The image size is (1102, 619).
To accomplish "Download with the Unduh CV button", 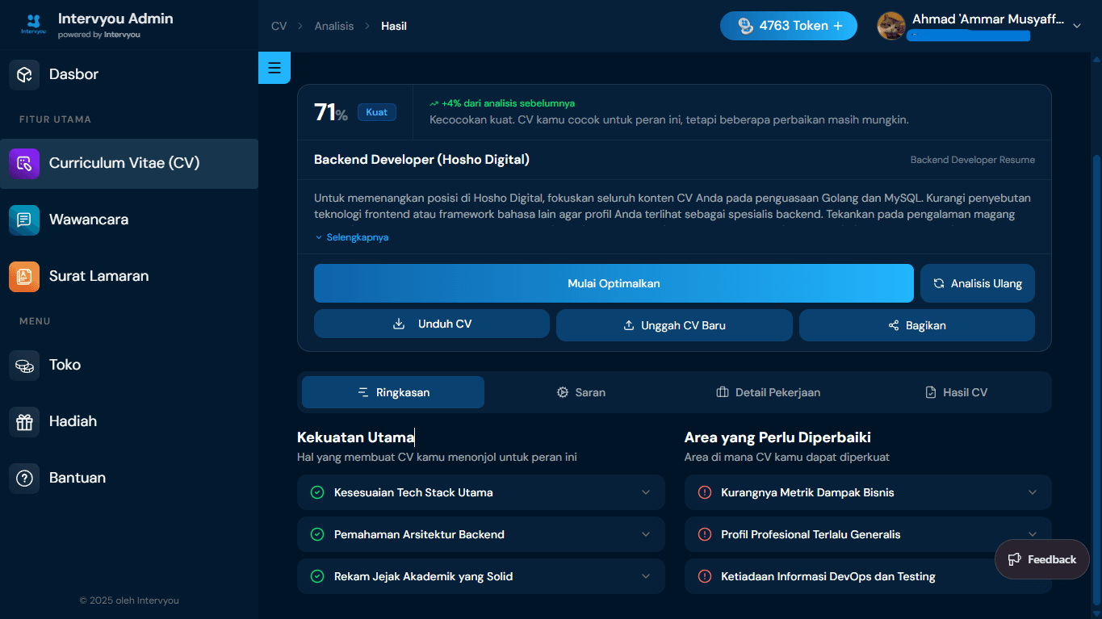I will pos(432,324).
